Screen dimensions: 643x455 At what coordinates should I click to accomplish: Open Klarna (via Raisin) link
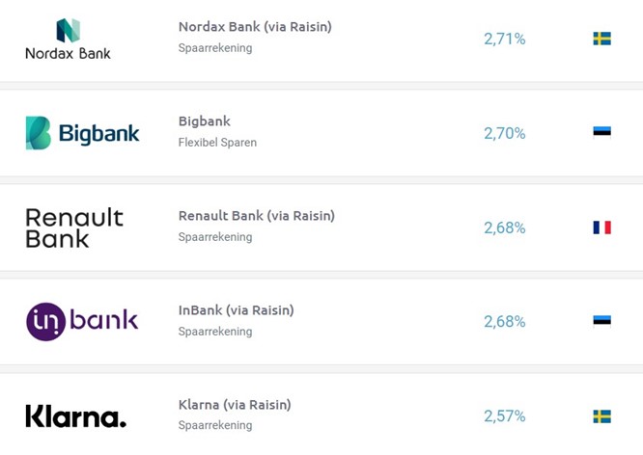(x=235, y=405)
